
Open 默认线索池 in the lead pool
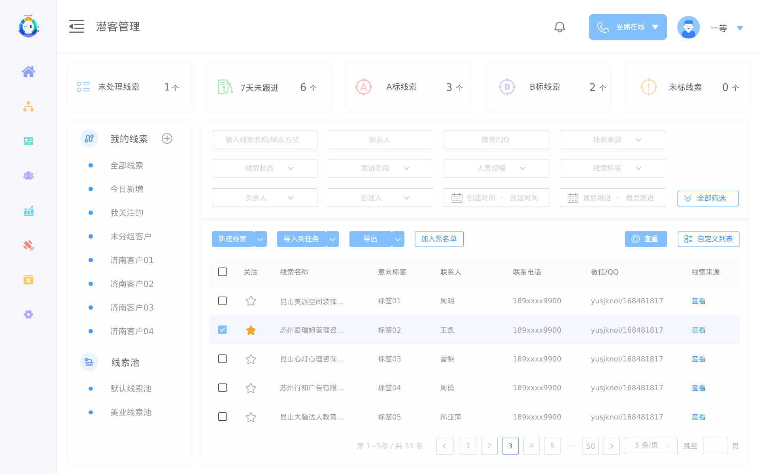coord(130,389)
